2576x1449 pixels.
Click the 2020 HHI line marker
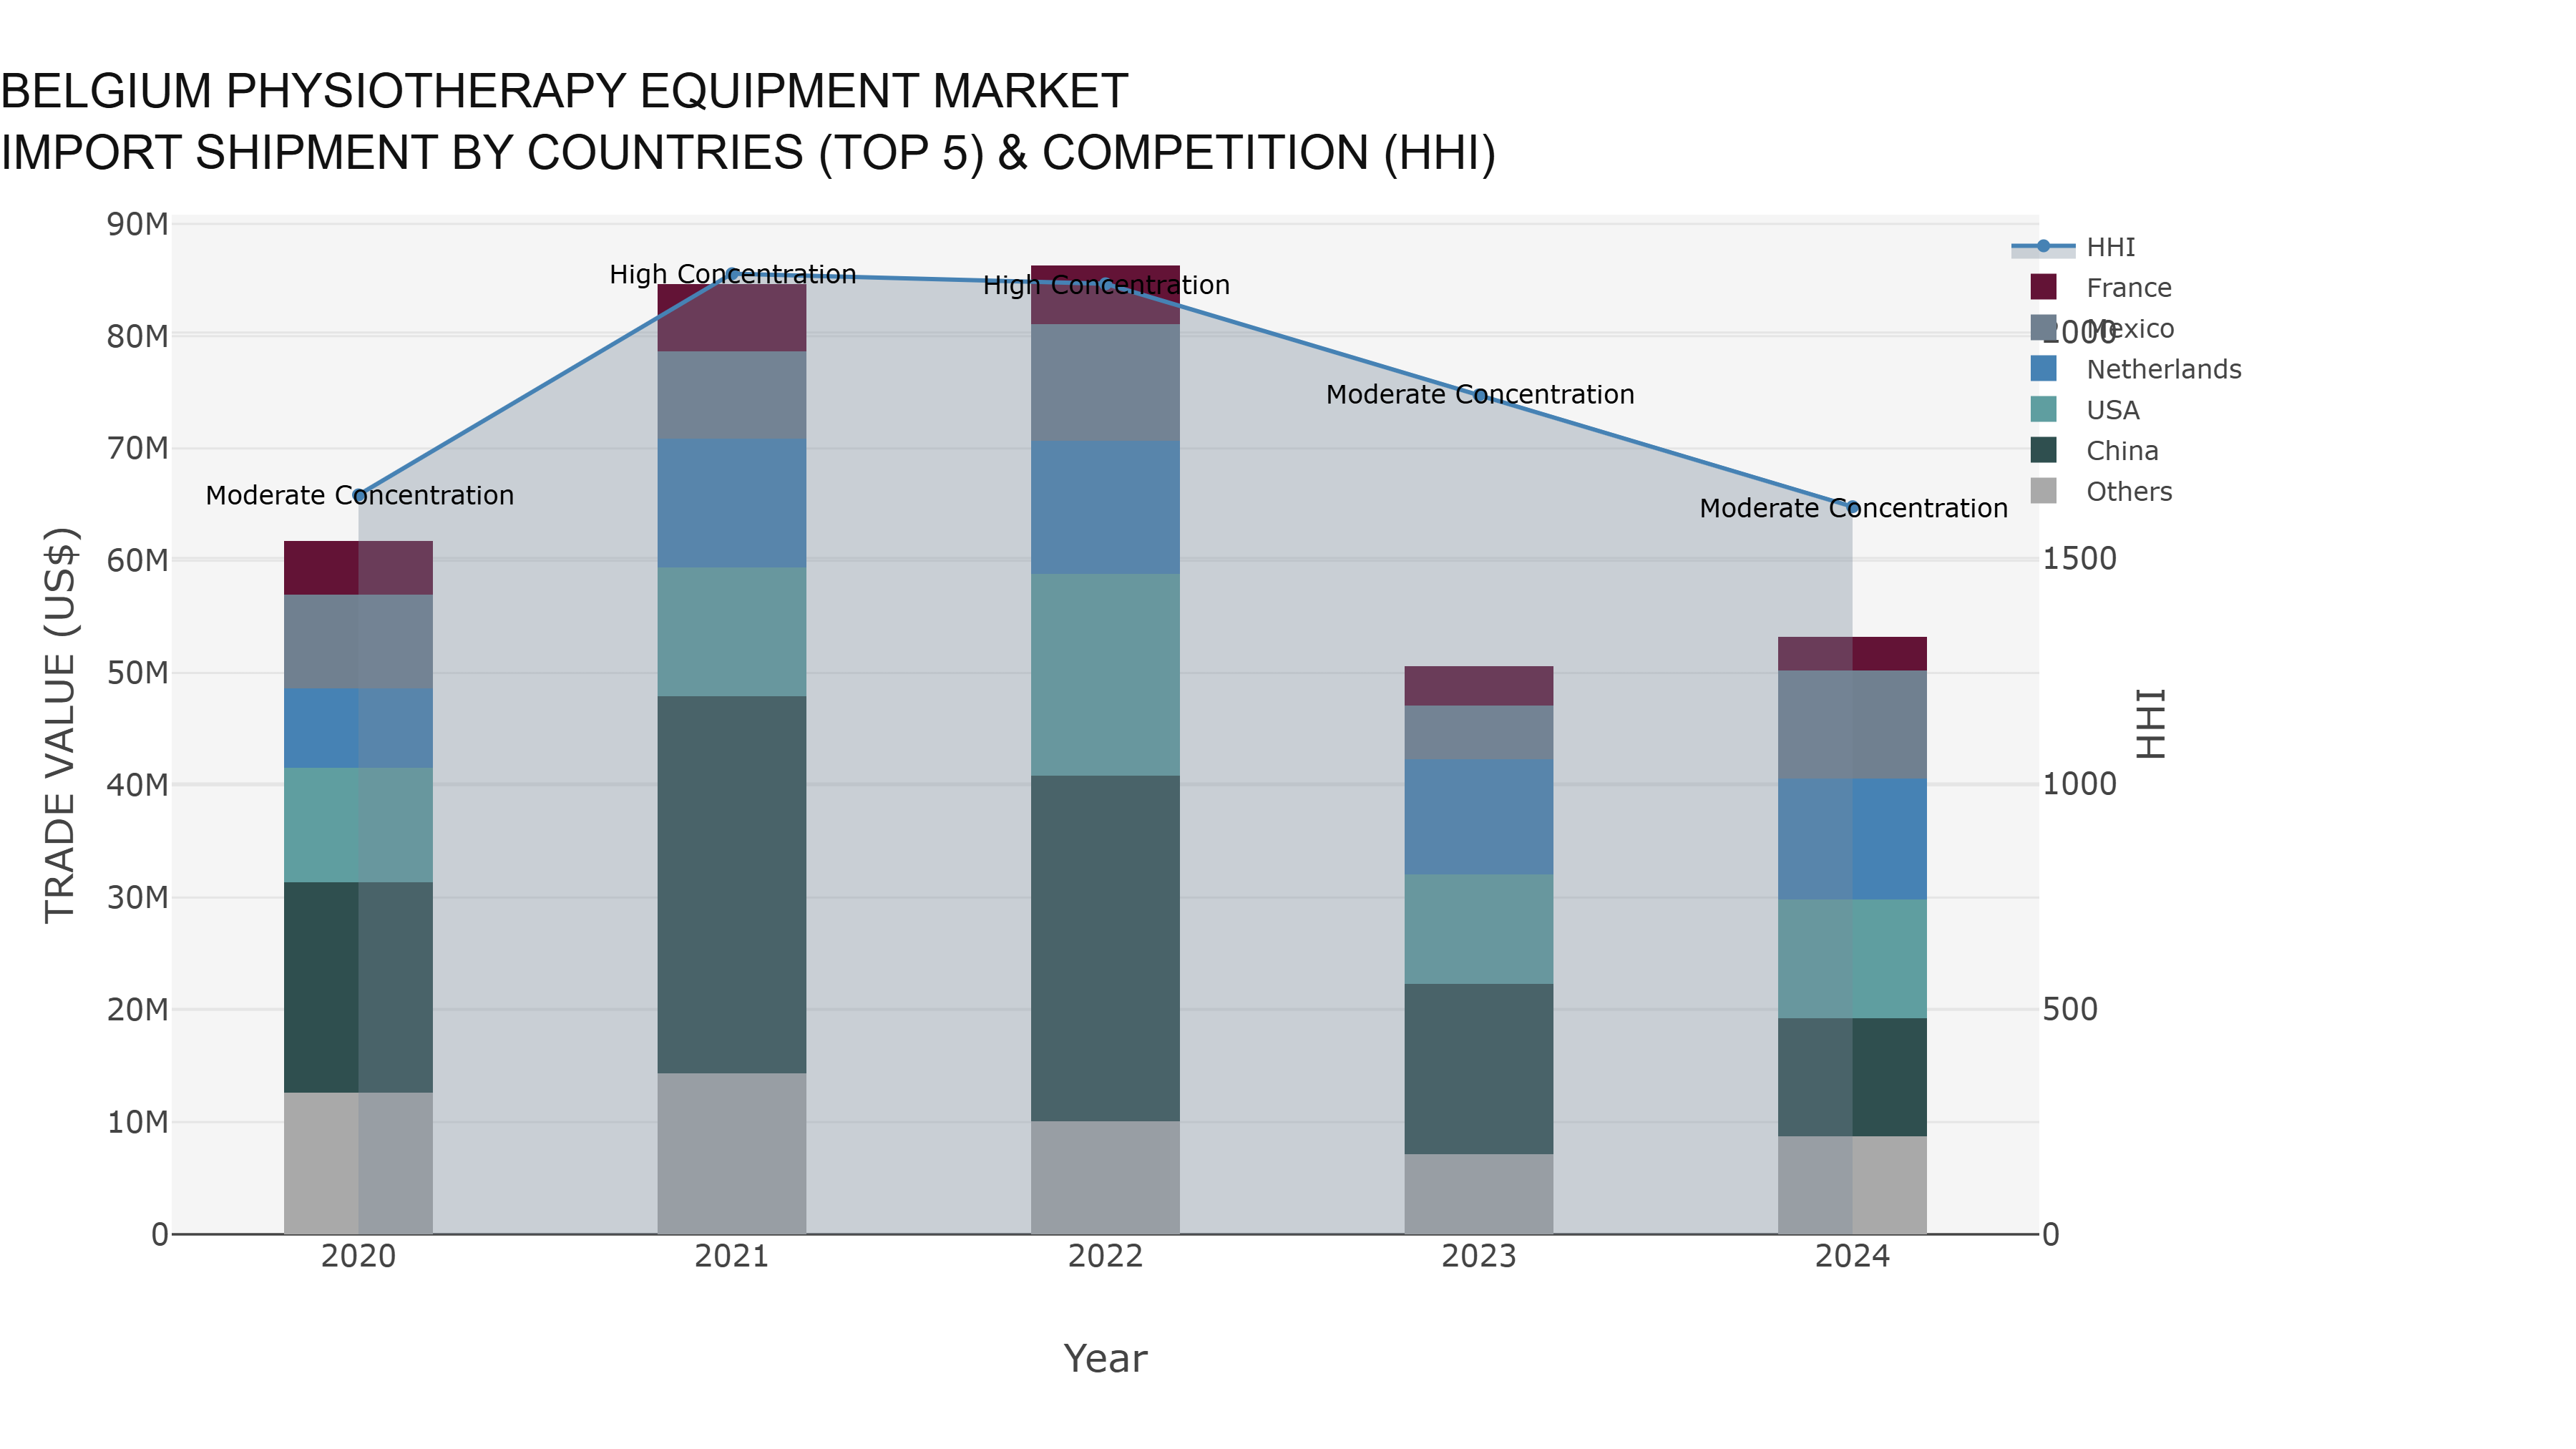[359, 495]
